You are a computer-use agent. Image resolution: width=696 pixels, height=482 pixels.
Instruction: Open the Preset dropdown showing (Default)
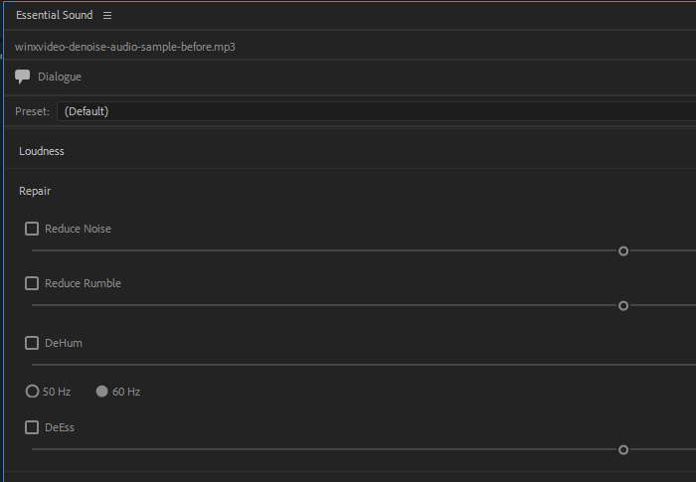(377, 111)
